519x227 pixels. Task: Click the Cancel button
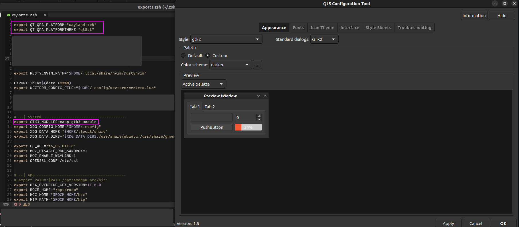(x=476, y=223)
